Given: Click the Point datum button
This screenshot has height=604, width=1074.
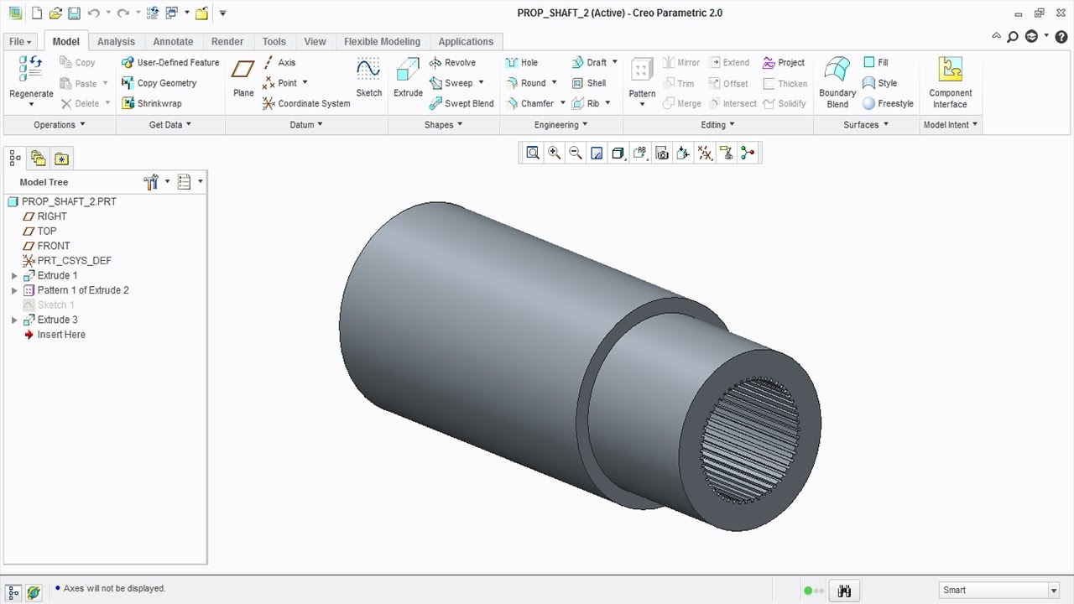Looking at the screenshot, I should tap(279, 83).
